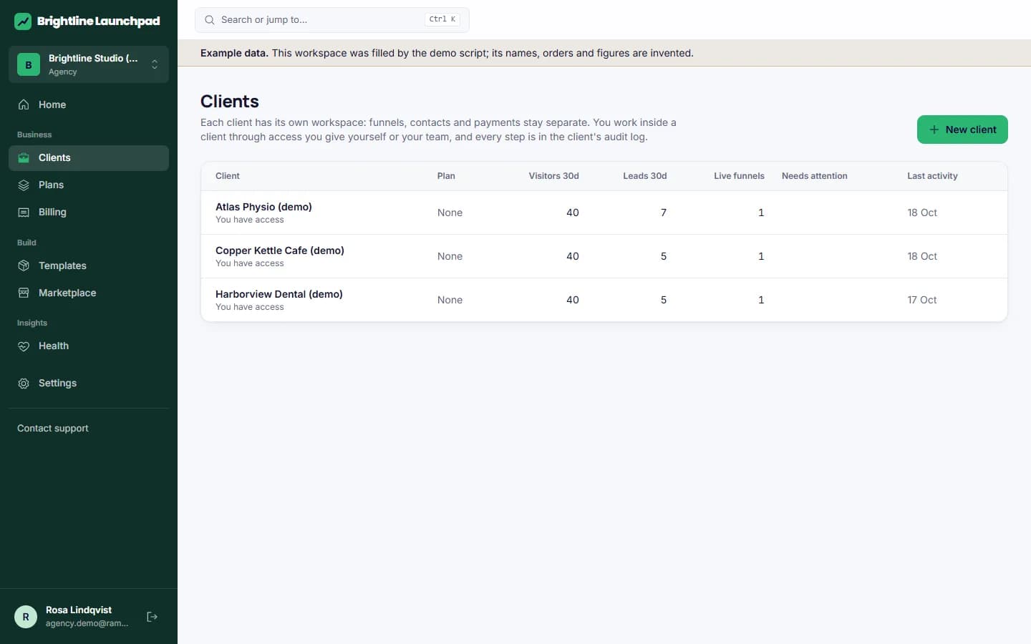Click Atlas Physio's leads value 7

click(x=664, y=213)
